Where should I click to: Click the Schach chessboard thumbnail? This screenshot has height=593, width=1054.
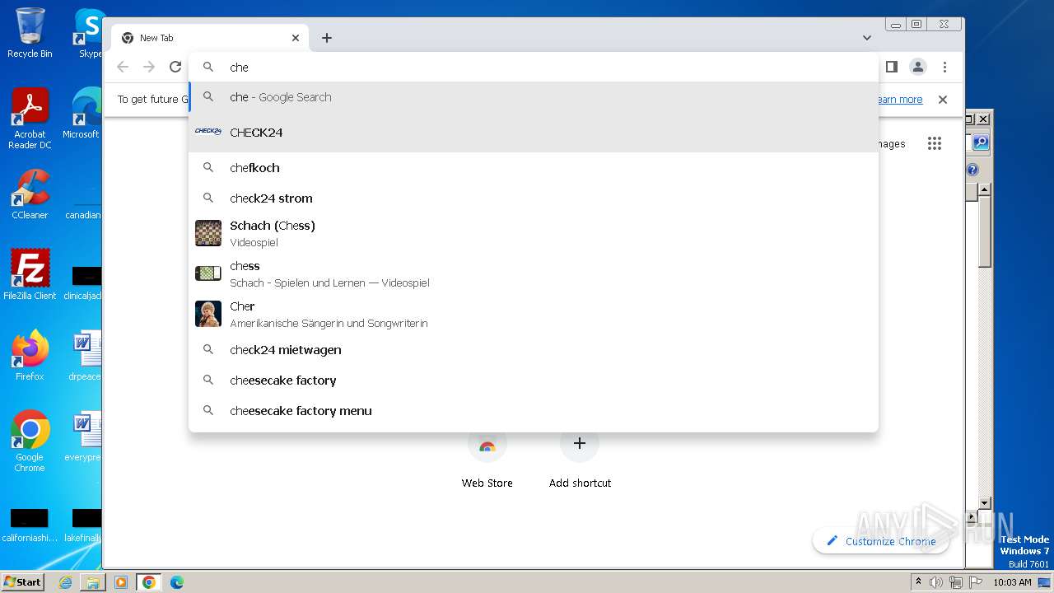(208, 233)
